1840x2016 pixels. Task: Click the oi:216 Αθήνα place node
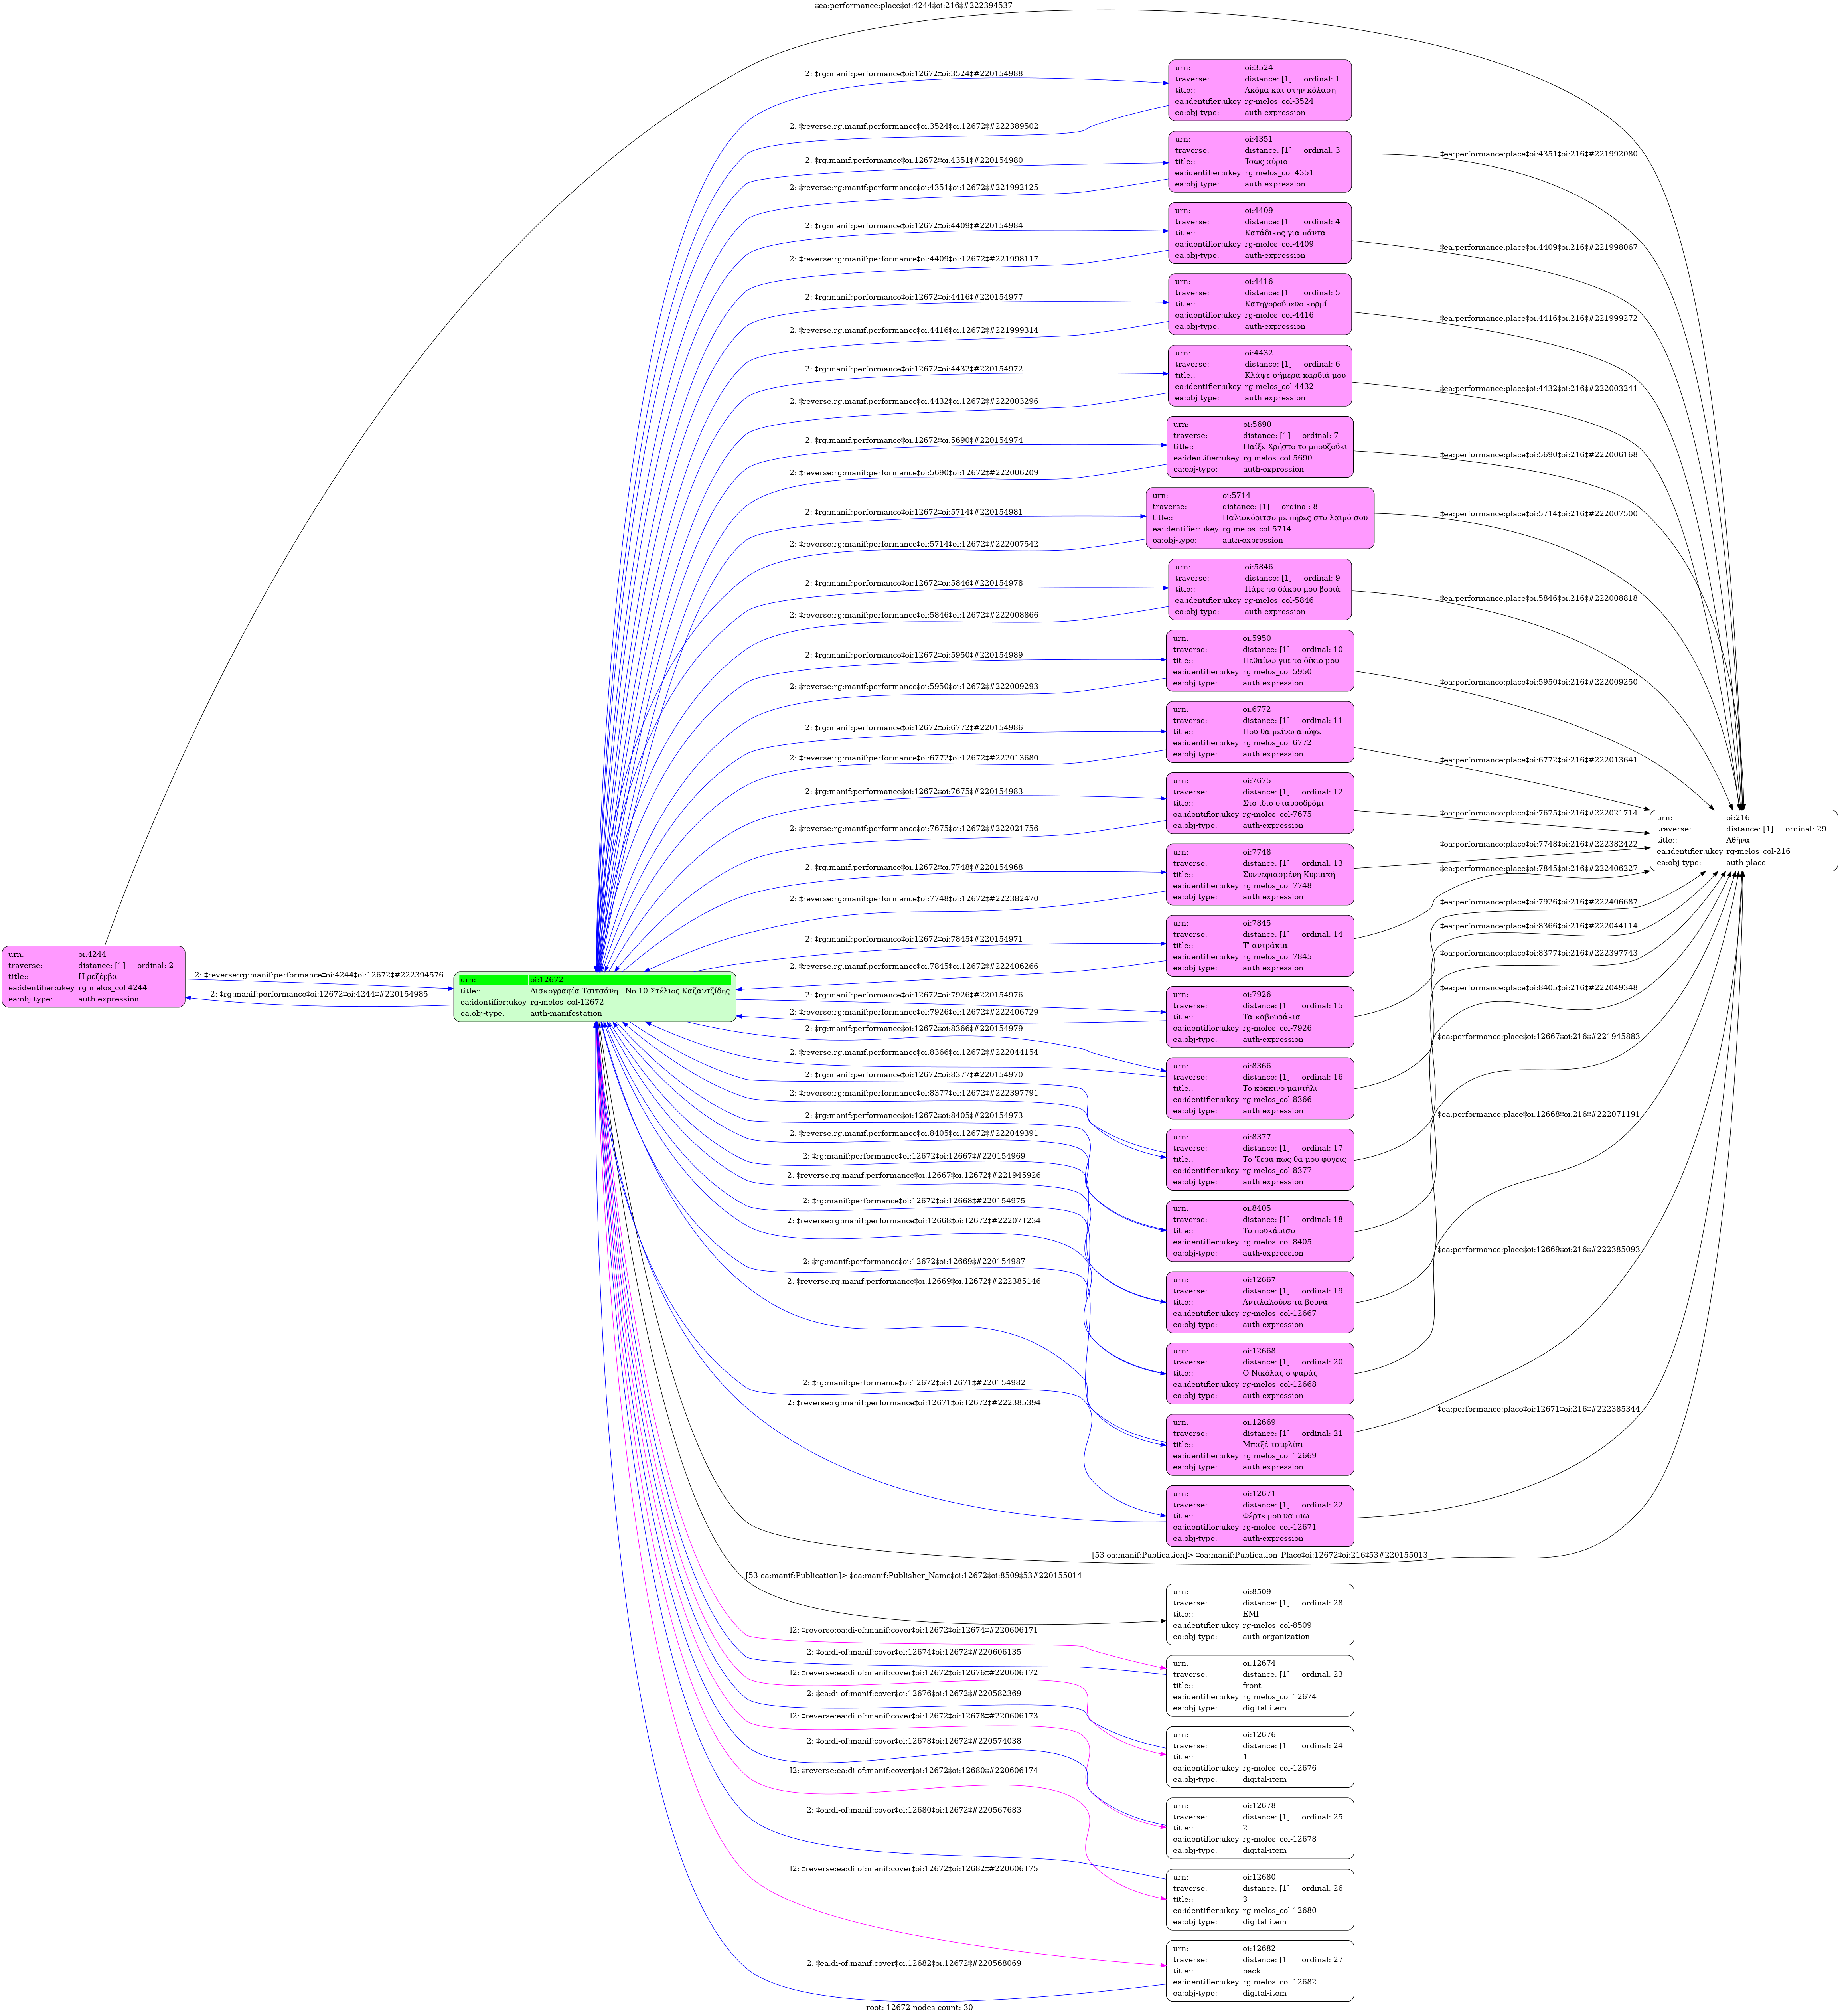point(1743,840)
